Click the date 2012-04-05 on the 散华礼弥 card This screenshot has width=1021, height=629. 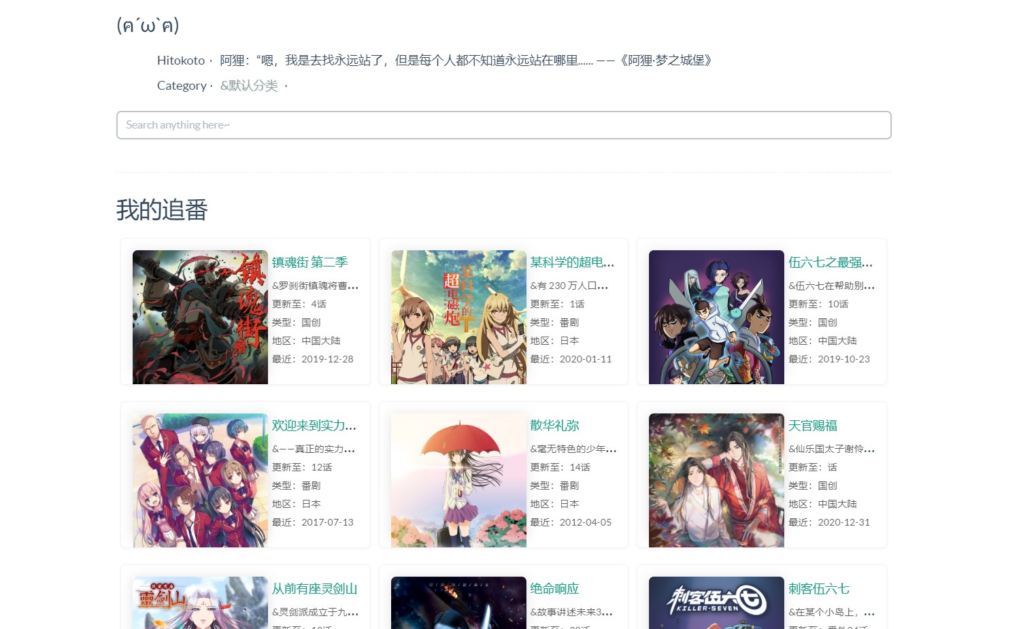(x=586, y=522)
